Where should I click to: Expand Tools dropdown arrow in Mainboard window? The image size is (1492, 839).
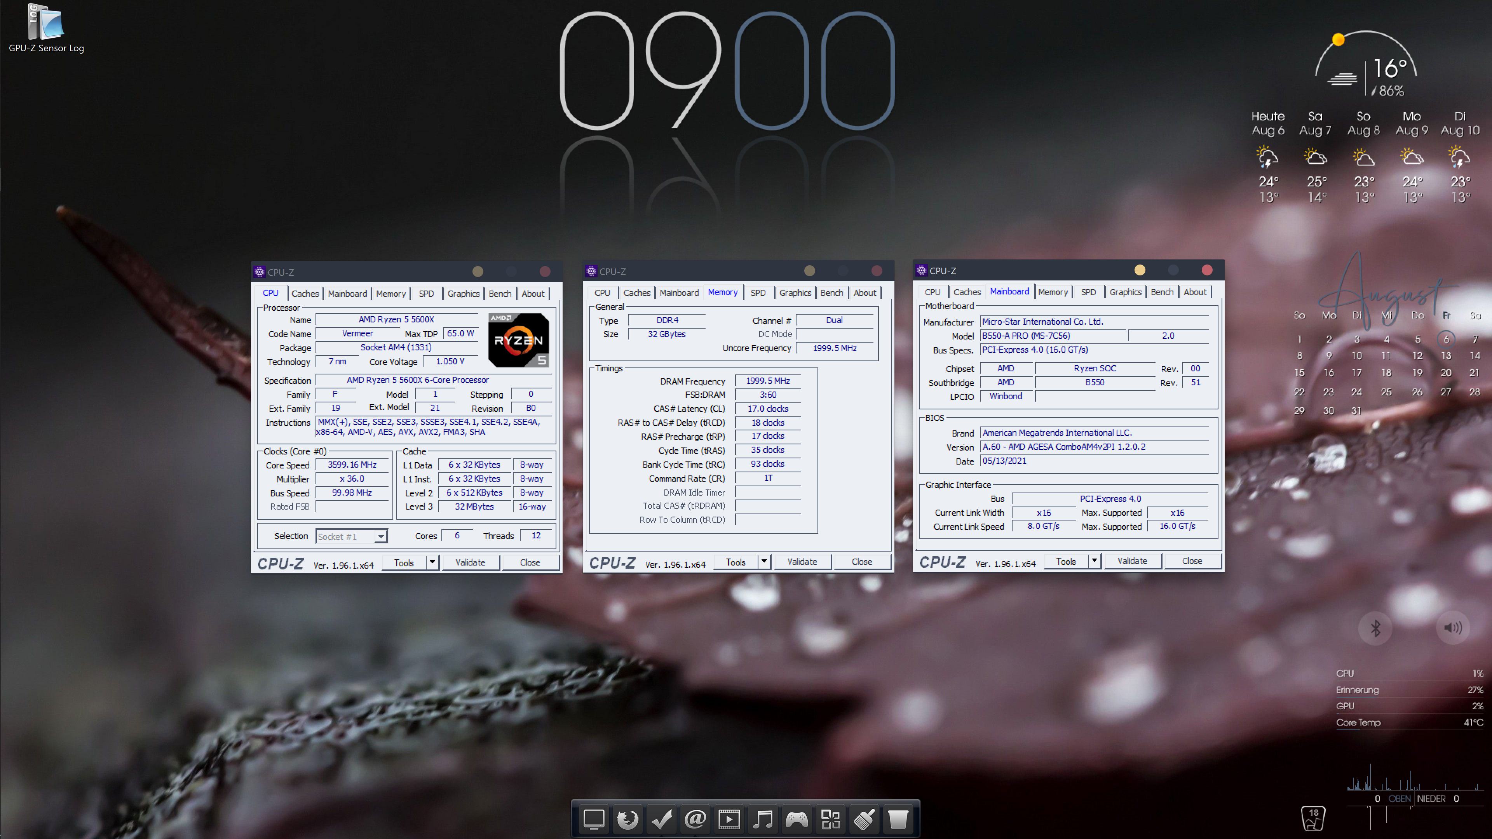click(1094, 560)
